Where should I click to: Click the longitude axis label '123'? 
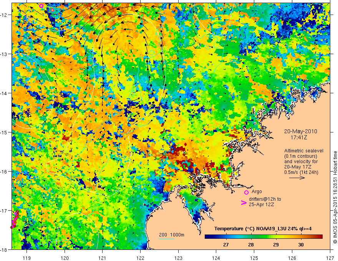178,258
